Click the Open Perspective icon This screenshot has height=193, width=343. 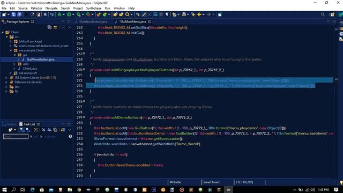pos(332,14)
